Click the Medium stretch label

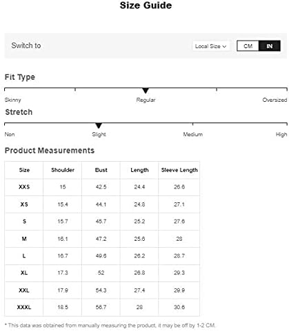(192, 134)
